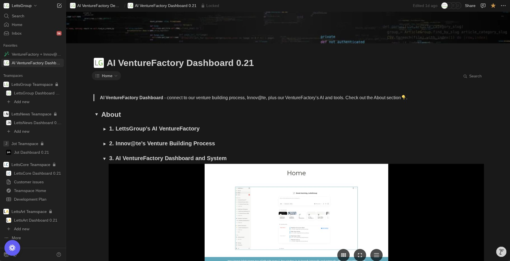This screenshot has height=261, width=510.
Task: Click the Share button
Action: tap(470, 6)
